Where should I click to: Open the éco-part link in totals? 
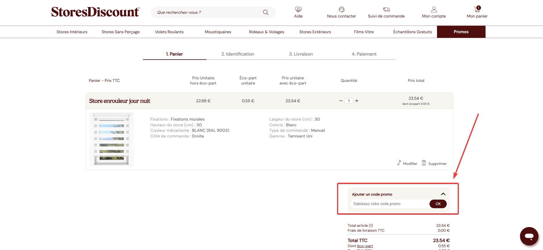tap(365, 246)
